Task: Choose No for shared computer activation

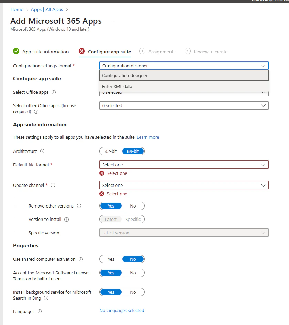Action: pyautogui.click(x=133, y=259)
